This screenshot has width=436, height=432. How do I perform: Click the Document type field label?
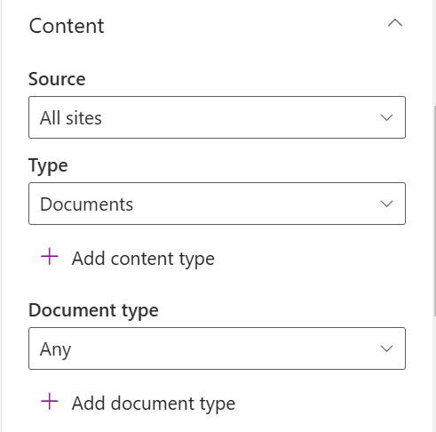(93, 310)
